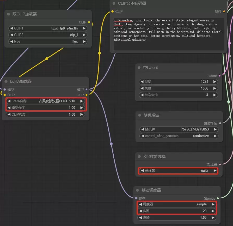Increase 宽度 using the right arrow
The height and width of the screenshot is (226, 233).
pyautogui.click(x=214, y=81)
